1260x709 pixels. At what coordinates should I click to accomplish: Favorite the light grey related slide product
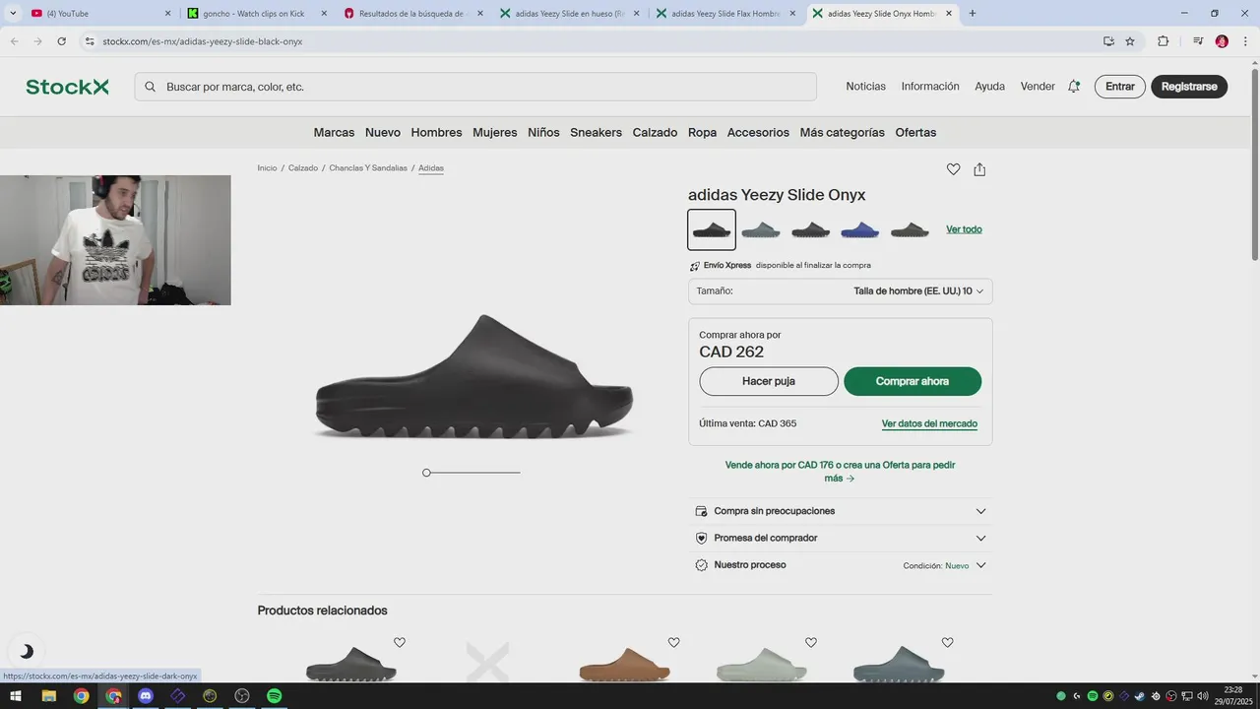point(811,643)
